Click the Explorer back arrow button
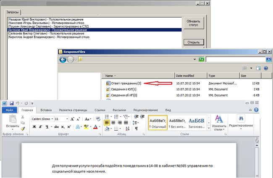 coord(63,60)
